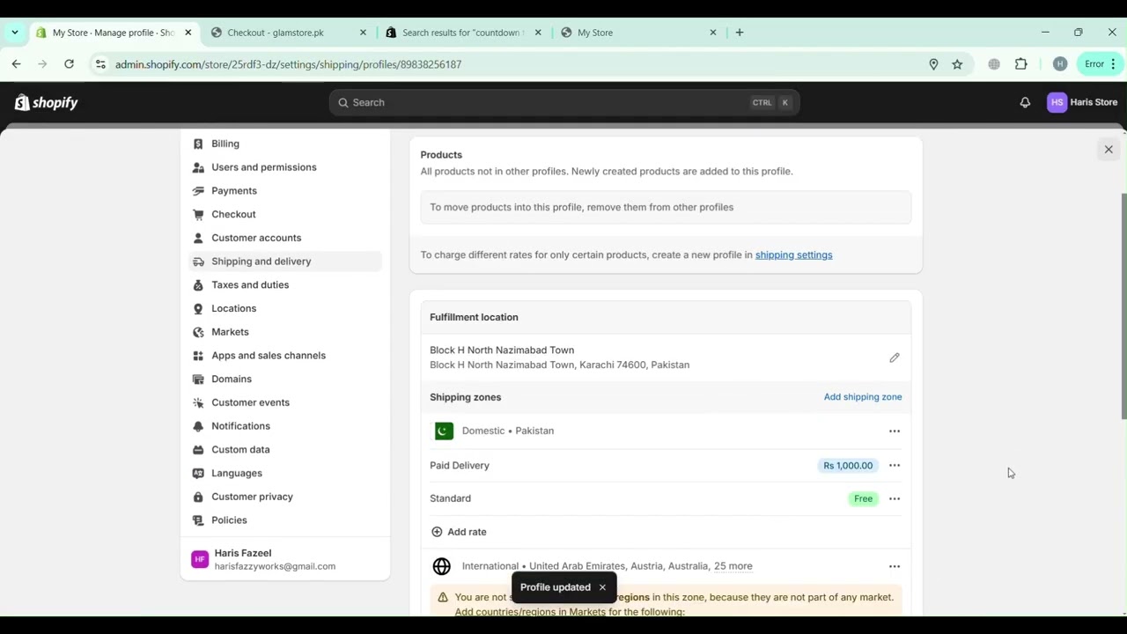Image resolution: width=1127 pixels, height=634 pixels.
Task: Dismiss the Profile updated toast
Action: (602, 587)
